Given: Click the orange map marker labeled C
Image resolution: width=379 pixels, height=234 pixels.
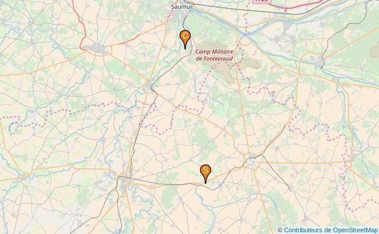Looking at the screenshot, I should tap(185, 40).
